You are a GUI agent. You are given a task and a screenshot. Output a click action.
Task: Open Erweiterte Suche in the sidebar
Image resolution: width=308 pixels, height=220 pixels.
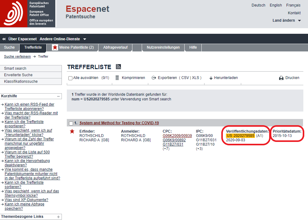31,75
